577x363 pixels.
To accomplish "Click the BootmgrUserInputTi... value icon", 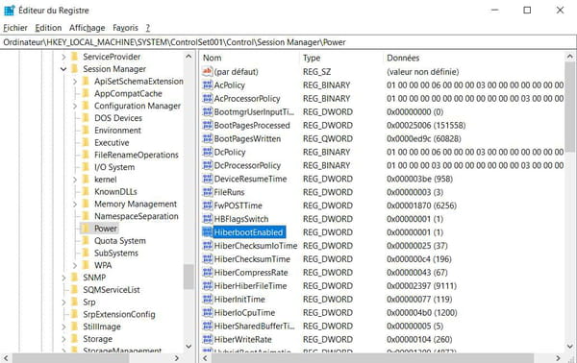I will [208, 111].
